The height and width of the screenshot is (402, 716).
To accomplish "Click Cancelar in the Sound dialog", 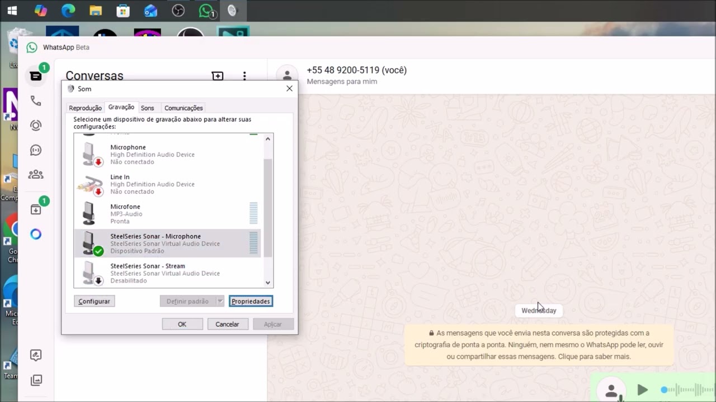I will coord(227,324).
